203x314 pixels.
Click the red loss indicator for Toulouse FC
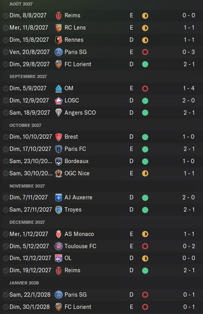(x=145, y=246)
